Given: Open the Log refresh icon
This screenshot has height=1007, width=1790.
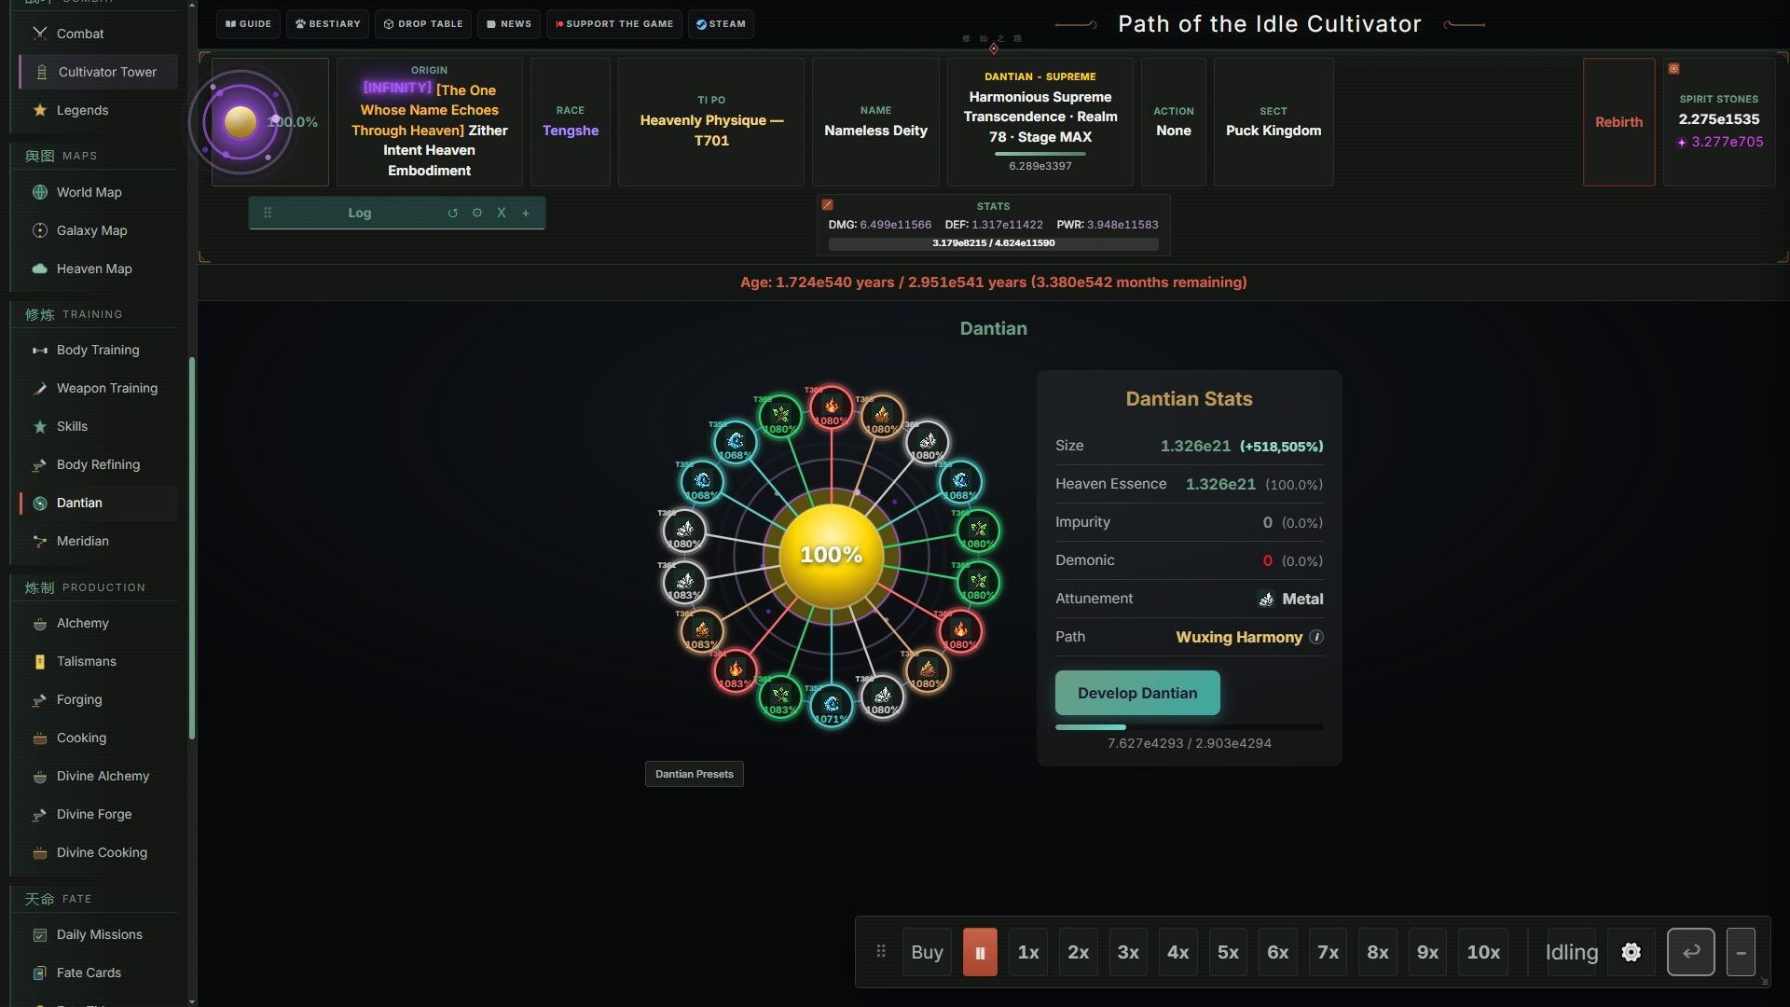Looking at the screenshot, I should tap(452, 213).
